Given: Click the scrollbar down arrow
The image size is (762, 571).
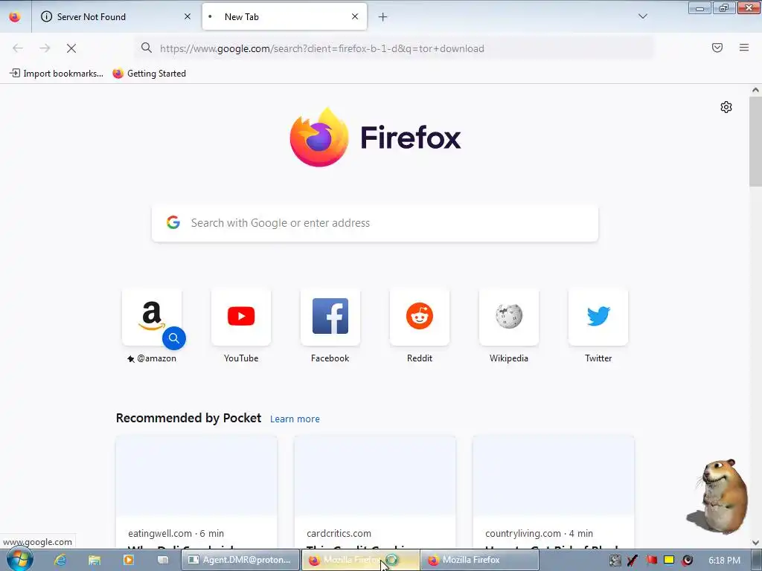Looking at the screenshot, I should coord(755,542).
